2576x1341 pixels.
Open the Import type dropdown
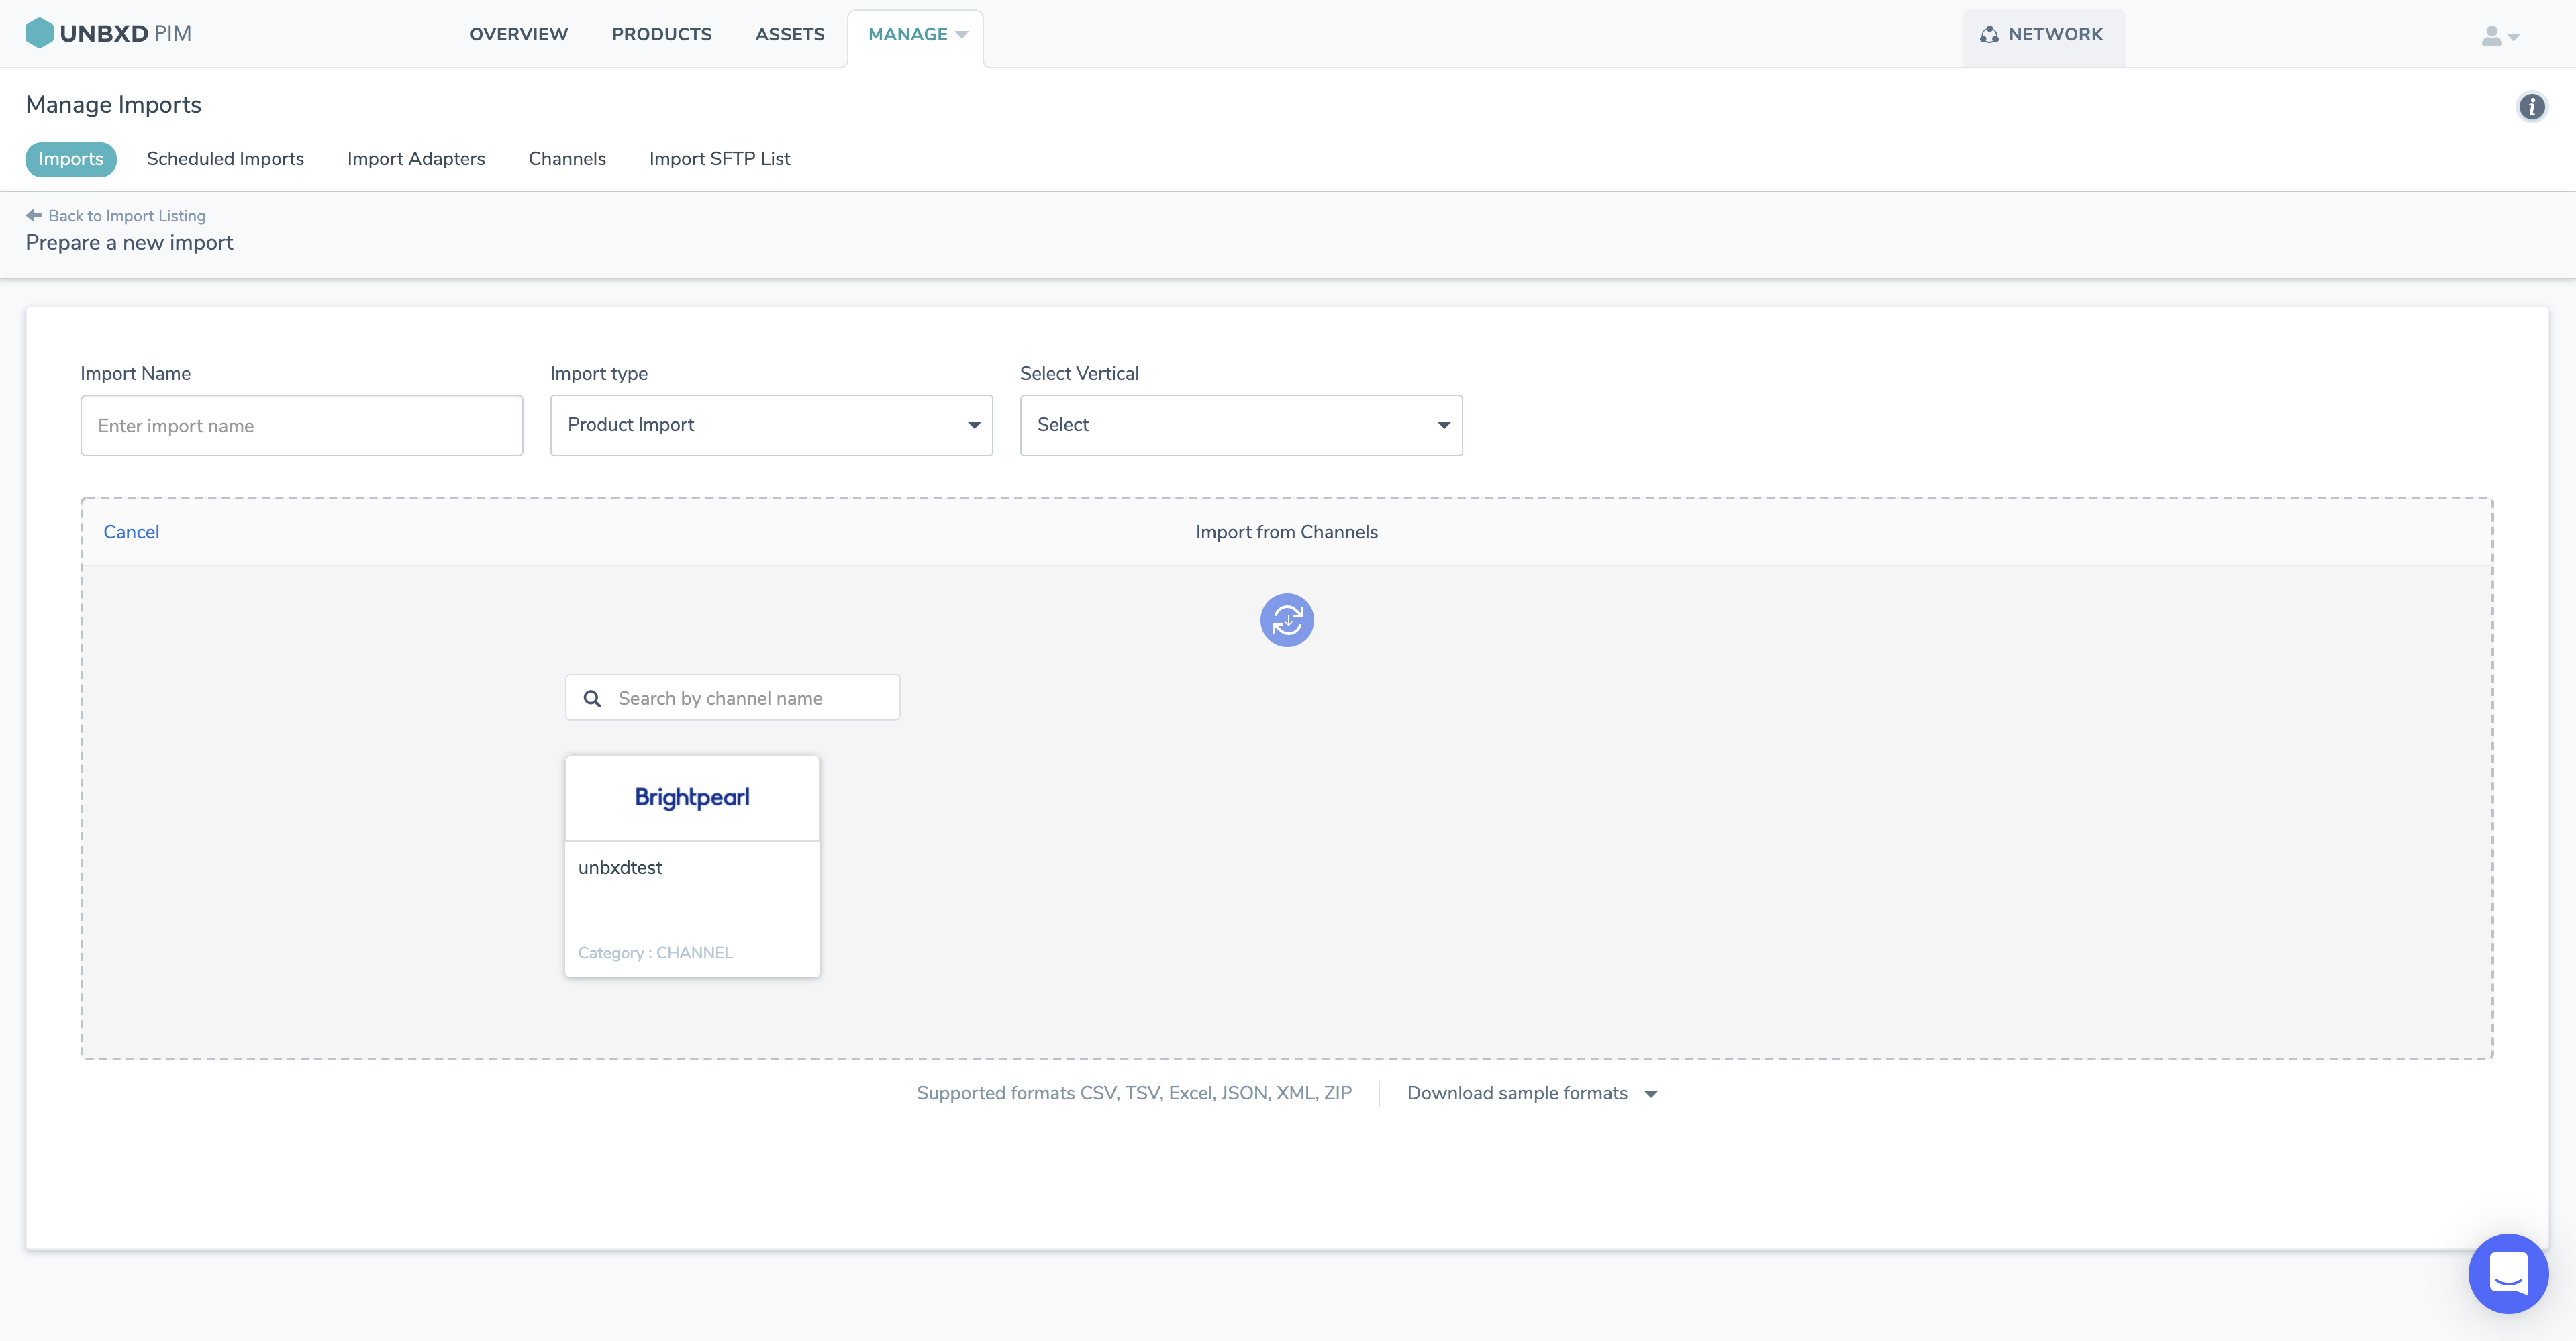click(771, 426)
